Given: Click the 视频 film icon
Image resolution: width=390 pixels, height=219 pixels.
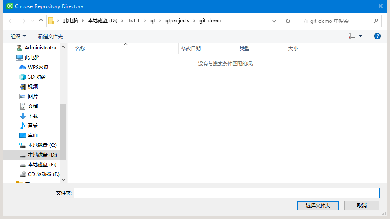Looking at the screenshot, I should point(23,87).
